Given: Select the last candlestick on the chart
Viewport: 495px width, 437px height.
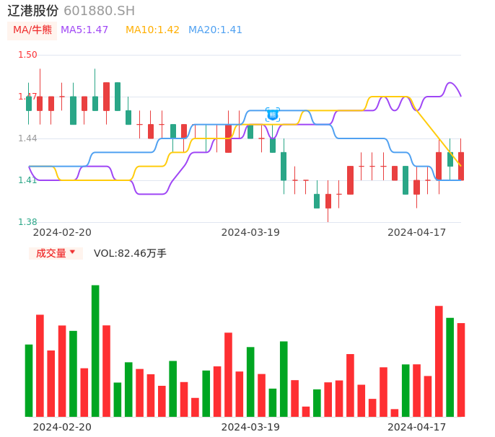Looking at the screenshot, I should 461,166.
